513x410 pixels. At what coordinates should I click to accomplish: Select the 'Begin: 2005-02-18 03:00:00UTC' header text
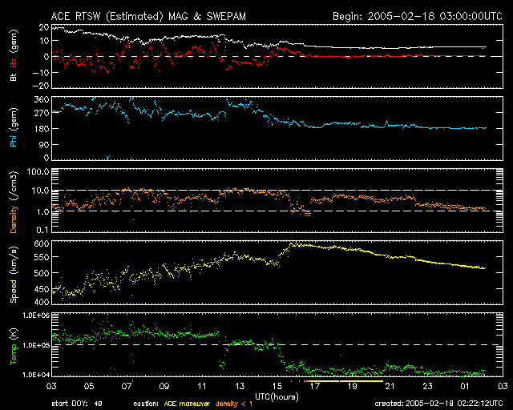(417, 16)
